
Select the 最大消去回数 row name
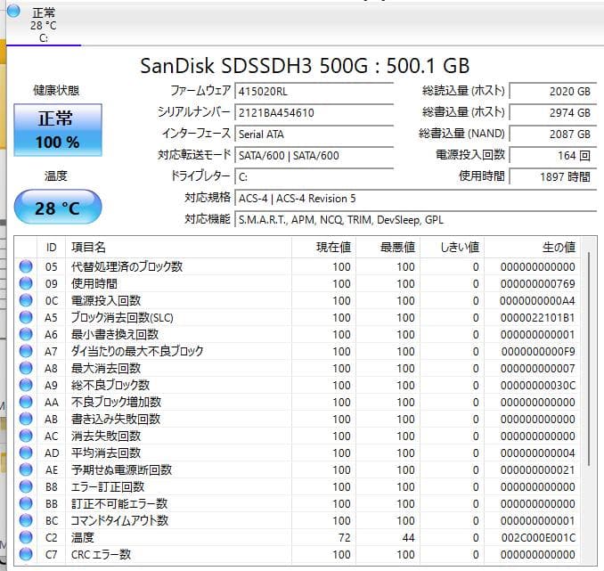pos(106,368)
